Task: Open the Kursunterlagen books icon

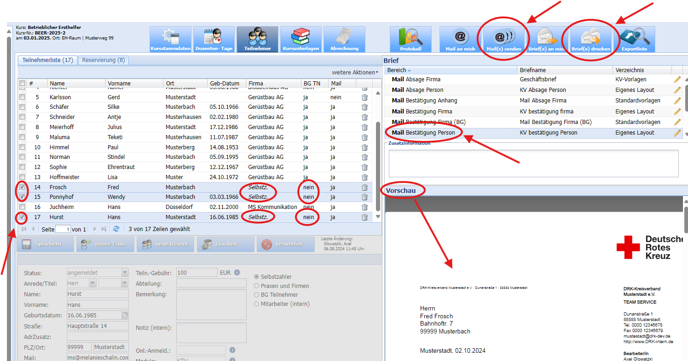Action: pyautogui.click(x=301, y=39)
